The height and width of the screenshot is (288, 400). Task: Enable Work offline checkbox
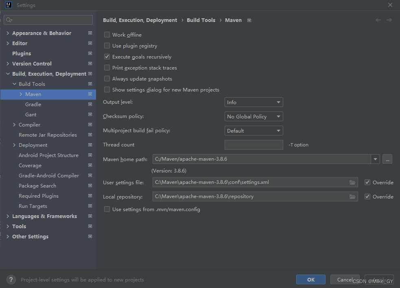(107, 35)
